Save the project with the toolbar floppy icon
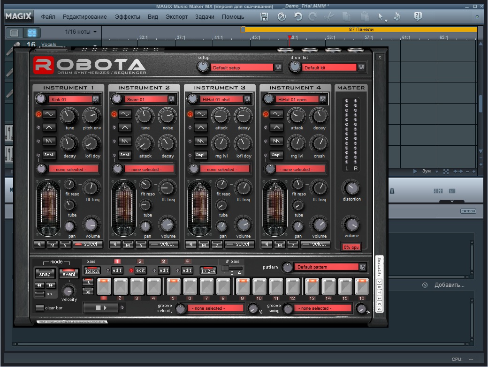Viewport: 488px width, 367px height. (x=264, y=17)
